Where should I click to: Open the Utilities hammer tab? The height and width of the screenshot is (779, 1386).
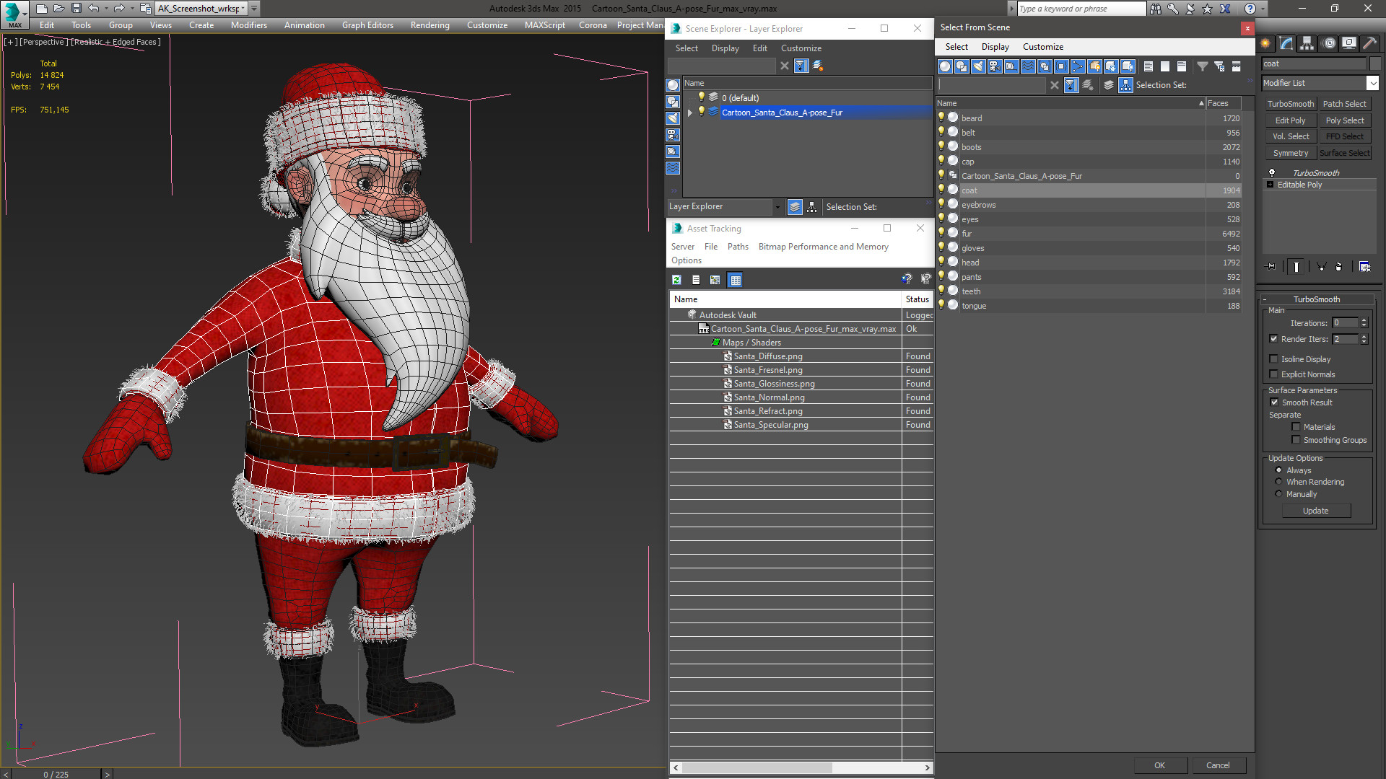(1369, 43)
